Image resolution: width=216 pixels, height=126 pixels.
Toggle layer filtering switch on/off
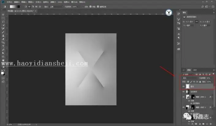pyautogui.click(x=213, y=74)
